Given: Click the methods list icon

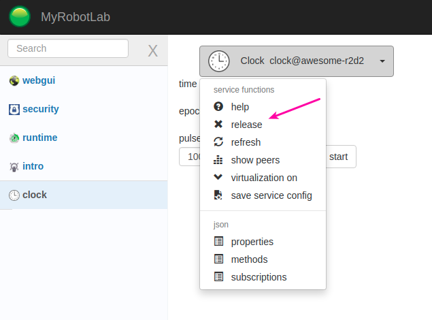Looking at the screenshot, I should [219, 259].
